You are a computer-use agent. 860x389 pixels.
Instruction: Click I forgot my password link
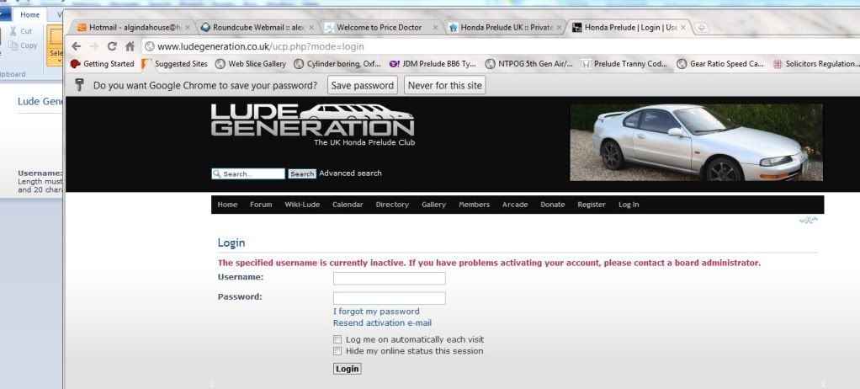[376, 311]
